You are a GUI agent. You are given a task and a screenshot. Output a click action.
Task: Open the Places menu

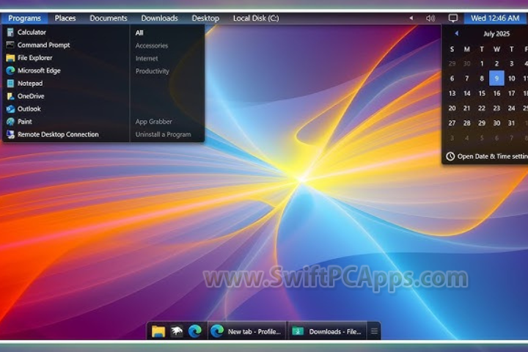click(65, 18)
